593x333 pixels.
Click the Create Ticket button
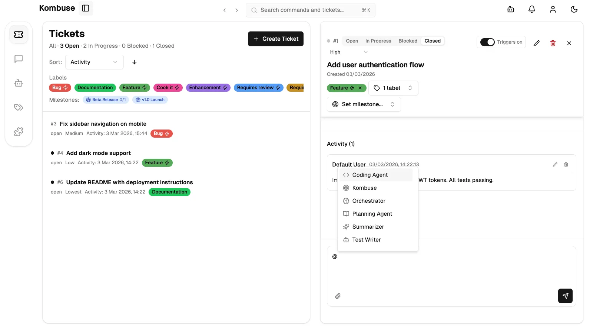275,38
